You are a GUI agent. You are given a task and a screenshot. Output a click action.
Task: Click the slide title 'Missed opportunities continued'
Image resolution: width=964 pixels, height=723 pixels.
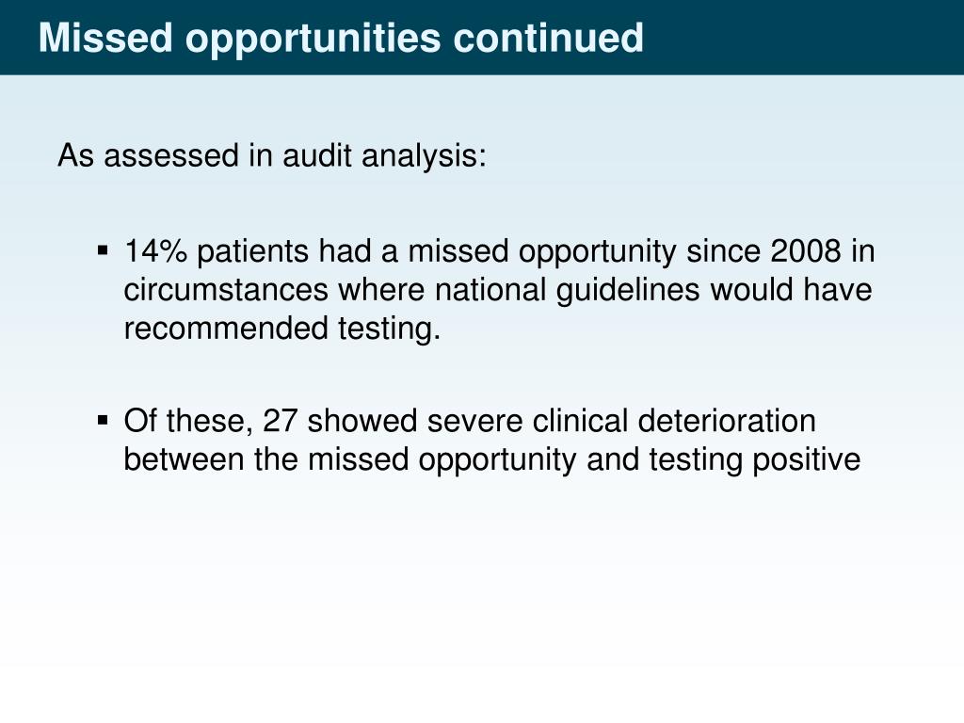pos(341,38)
